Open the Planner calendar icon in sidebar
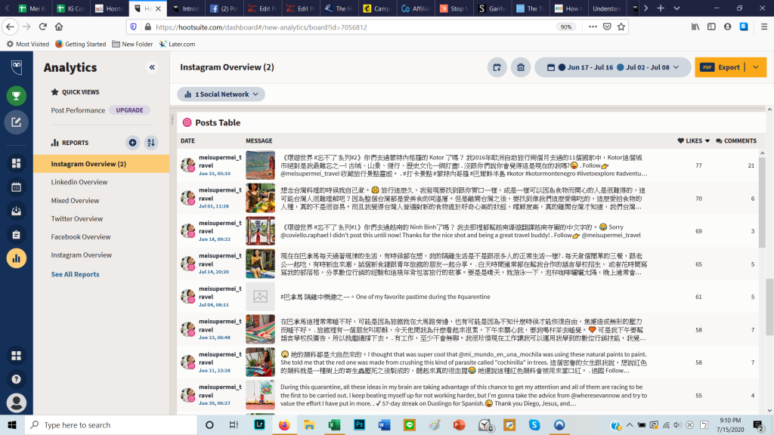 coord(16,187)
